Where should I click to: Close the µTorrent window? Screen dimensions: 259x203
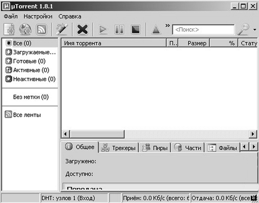point(253,6)
